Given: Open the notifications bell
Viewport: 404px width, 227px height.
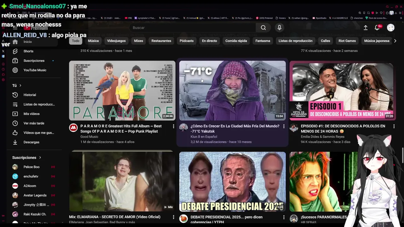Looking at the screenshot, I should pos(377,28).
